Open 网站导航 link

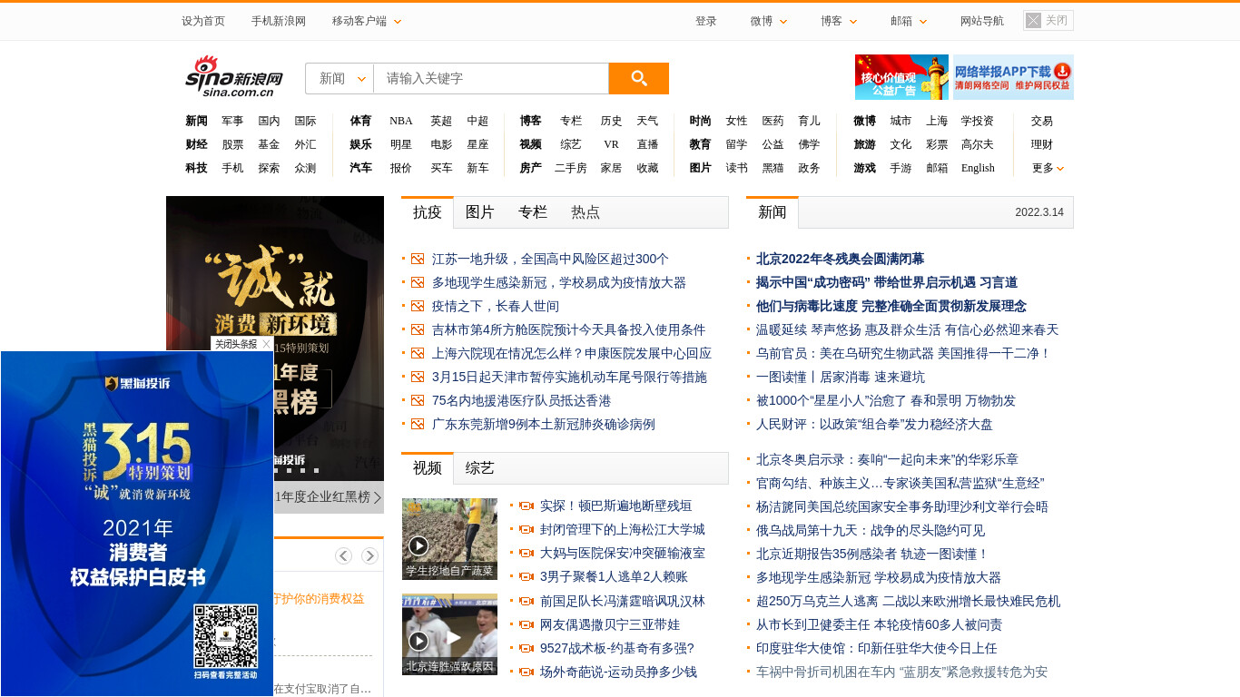click(x=982, y=21)
